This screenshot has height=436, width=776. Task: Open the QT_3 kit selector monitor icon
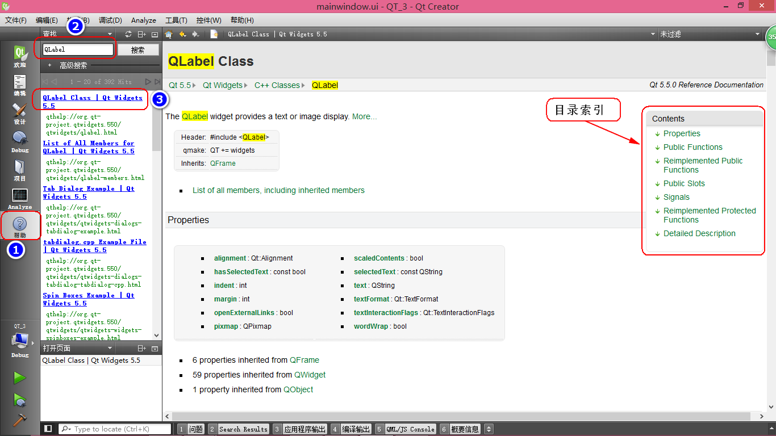tap(20, 341)
